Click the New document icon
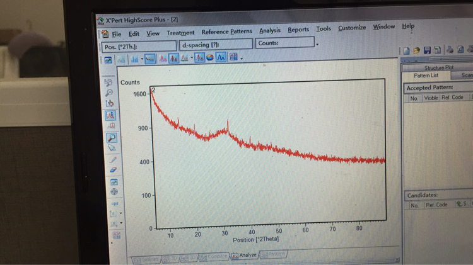This screenshot has width=473, height=265. coord(406,51)
